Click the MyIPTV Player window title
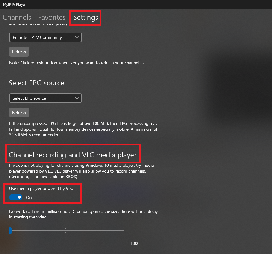This screenshot has height=254, width=272. click(14, 5)
